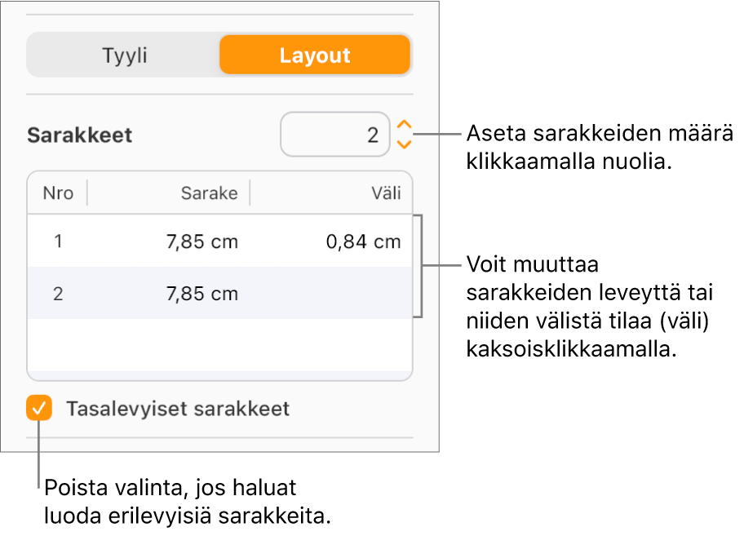Click the Sarakkeet number input field
The height and width of the screenshot is (536, 744).
(334, 135)
